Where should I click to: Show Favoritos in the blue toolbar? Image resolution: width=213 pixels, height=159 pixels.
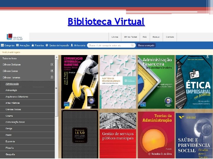[x=38, y=45]
